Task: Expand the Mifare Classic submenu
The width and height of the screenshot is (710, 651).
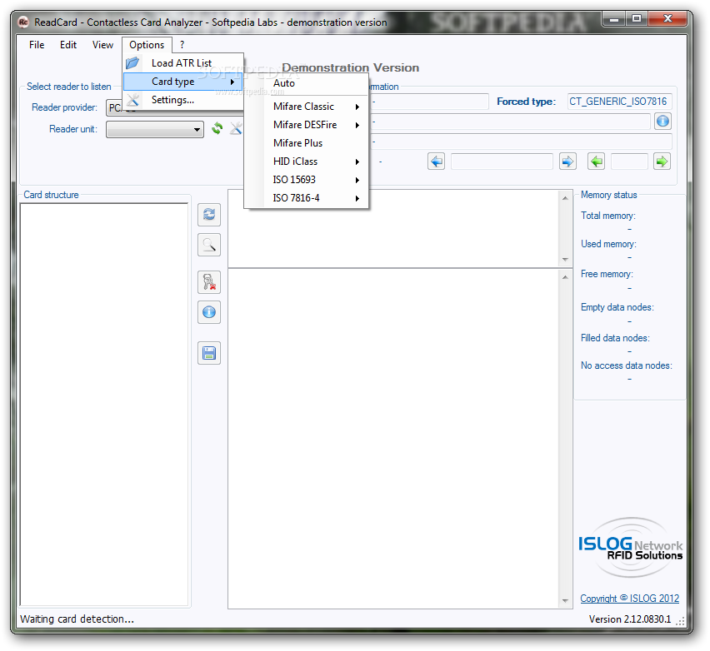Action: coord(306,107)
